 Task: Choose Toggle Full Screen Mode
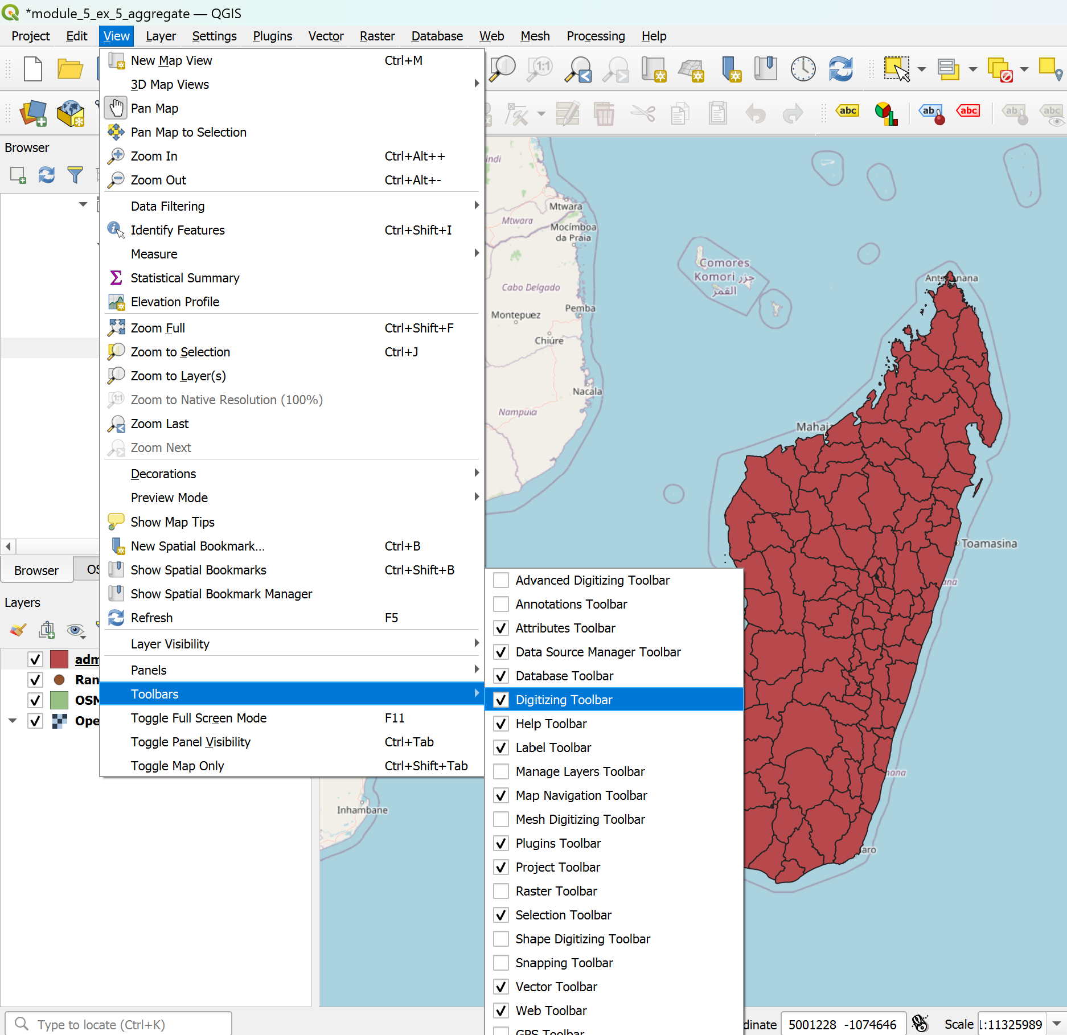point(198,718)
